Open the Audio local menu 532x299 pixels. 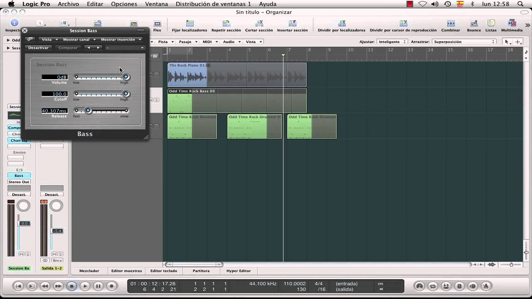pos(231,42)
